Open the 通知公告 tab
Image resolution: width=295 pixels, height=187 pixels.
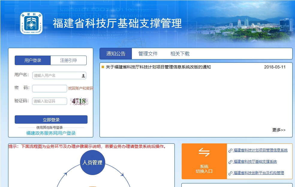tap(116, 54)
